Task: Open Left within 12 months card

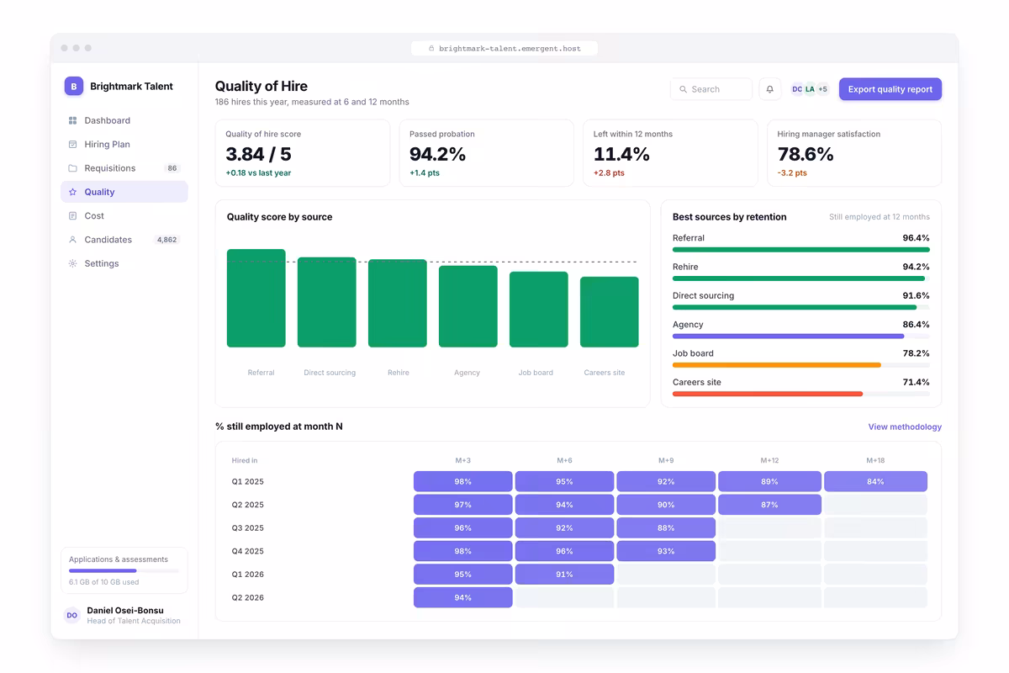Action: point(671,153)
